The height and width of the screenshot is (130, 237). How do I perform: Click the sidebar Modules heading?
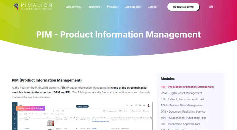point(168,79)
